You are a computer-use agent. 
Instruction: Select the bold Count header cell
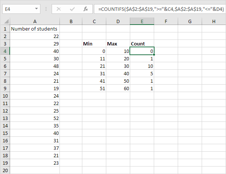pos(142,44)
